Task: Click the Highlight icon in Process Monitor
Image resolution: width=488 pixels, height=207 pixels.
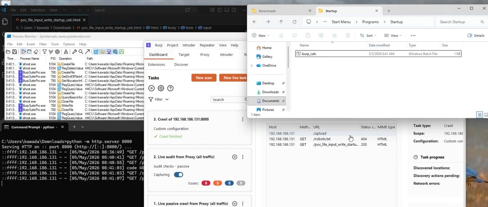Action: (x=51, y=52)
